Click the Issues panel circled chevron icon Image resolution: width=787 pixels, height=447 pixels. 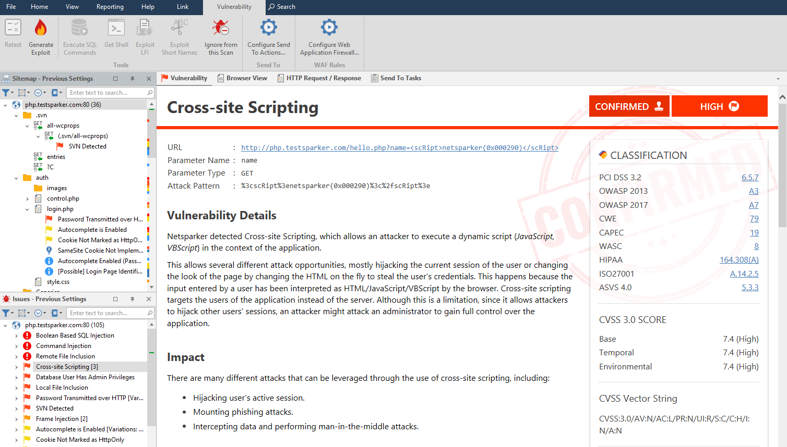click(x=38, y=313)
